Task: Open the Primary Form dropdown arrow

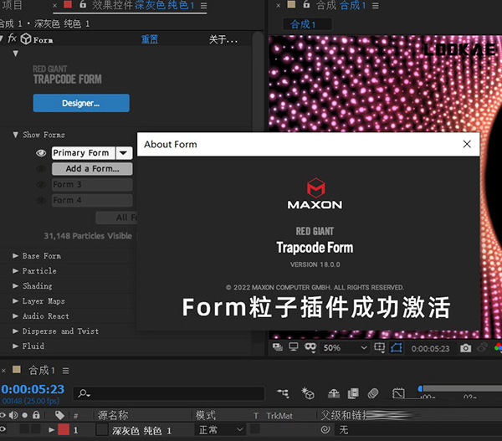Action: 124,153
